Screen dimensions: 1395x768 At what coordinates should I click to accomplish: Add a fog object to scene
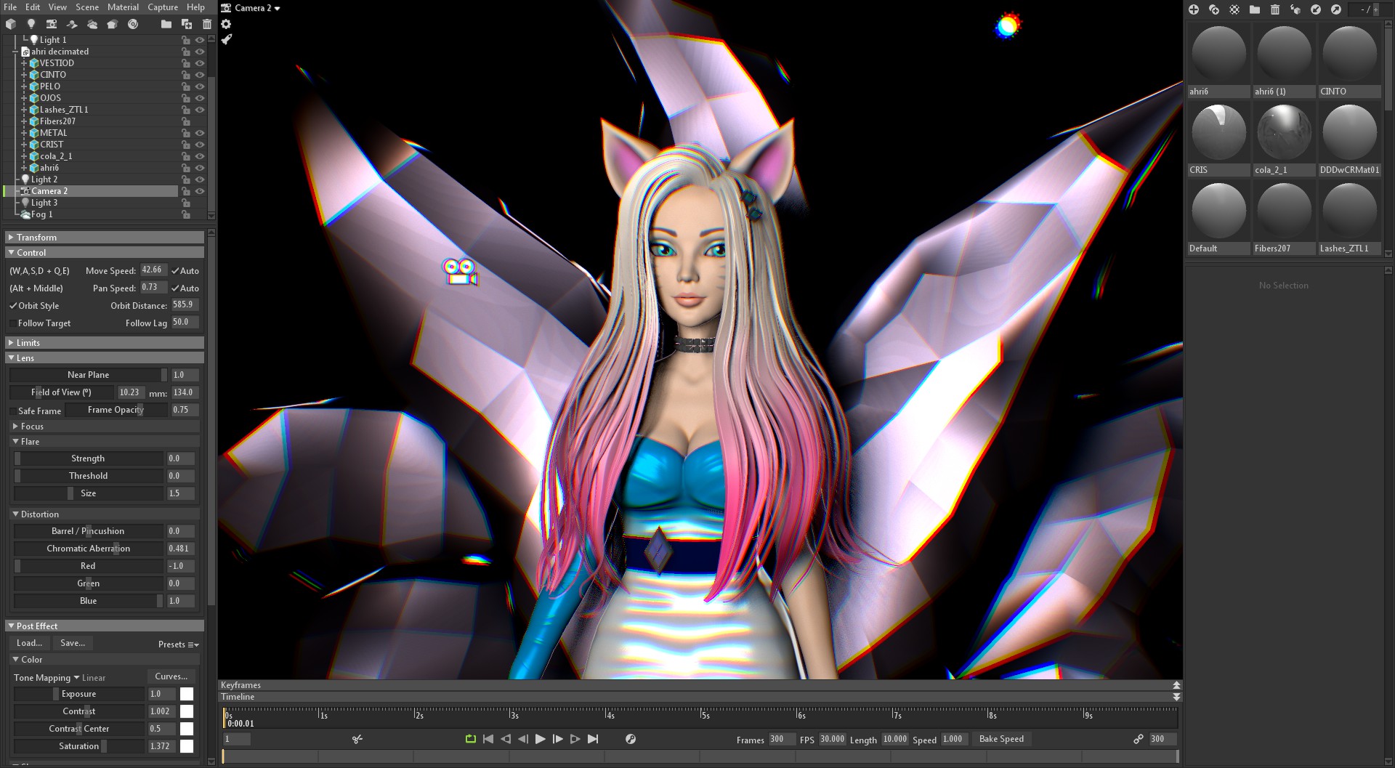click(x=92, y=24)
